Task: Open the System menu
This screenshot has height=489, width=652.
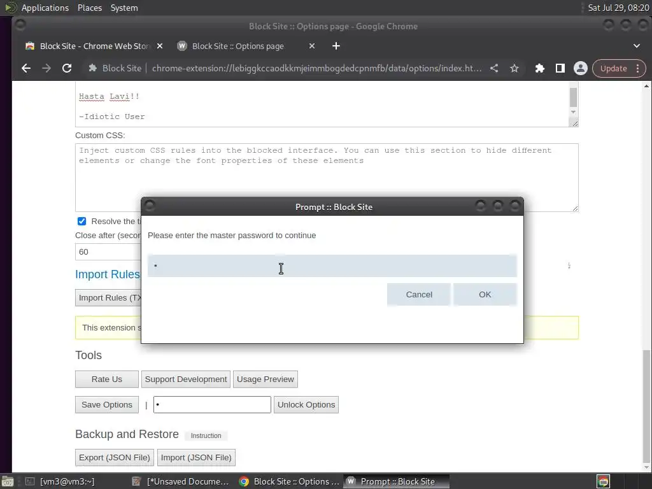Action: coord(124,8)
